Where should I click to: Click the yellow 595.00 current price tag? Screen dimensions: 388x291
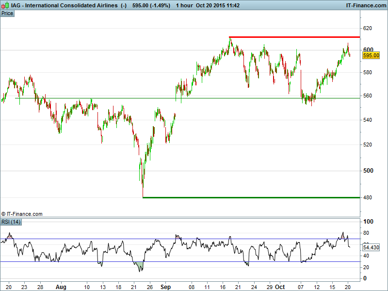371,56
